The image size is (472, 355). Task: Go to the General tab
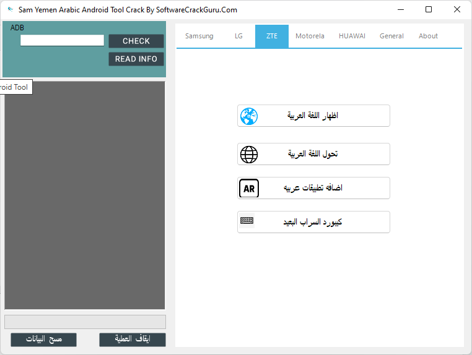[391, 36]
